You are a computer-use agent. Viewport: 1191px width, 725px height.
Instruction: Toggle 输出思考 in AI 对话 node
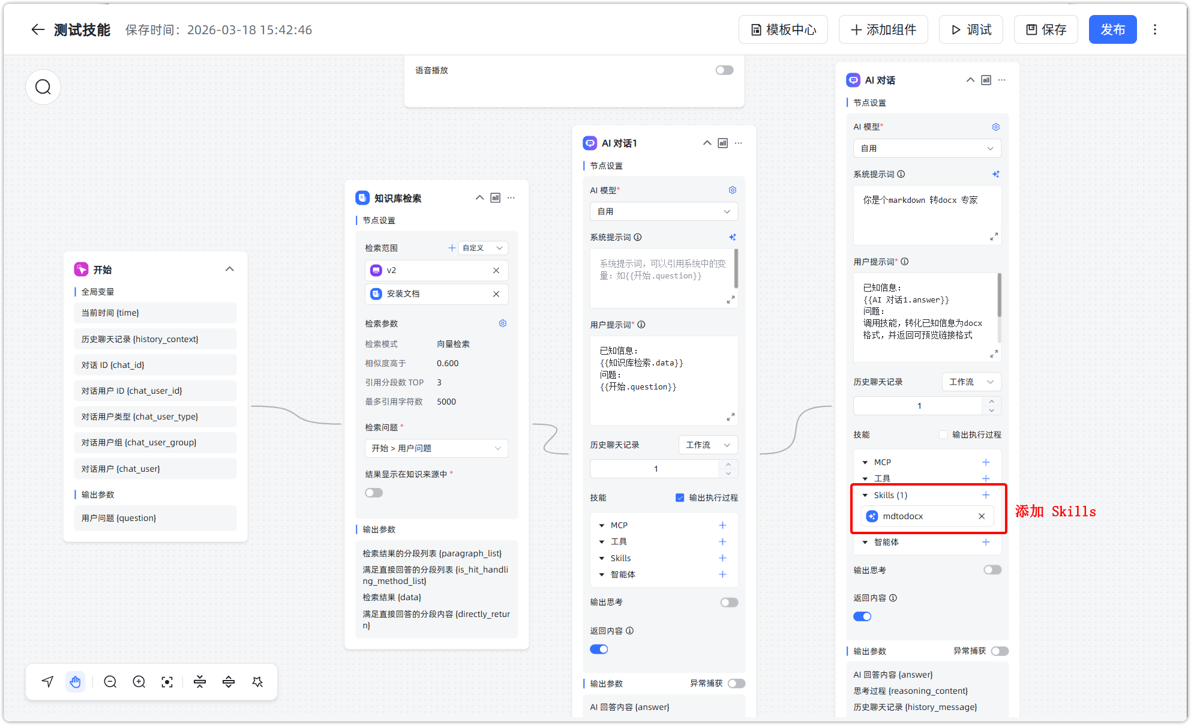(992, 570)
